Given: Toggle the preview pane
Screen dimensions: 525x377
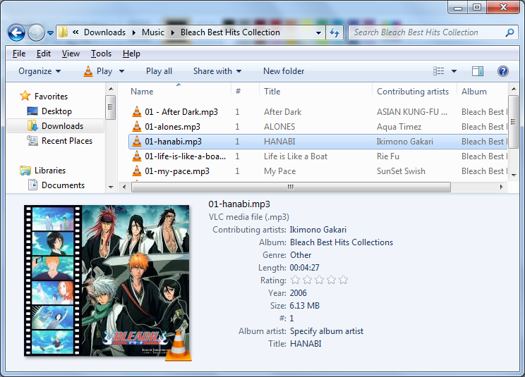Looking at the screenshot, I should coord(478,71).
